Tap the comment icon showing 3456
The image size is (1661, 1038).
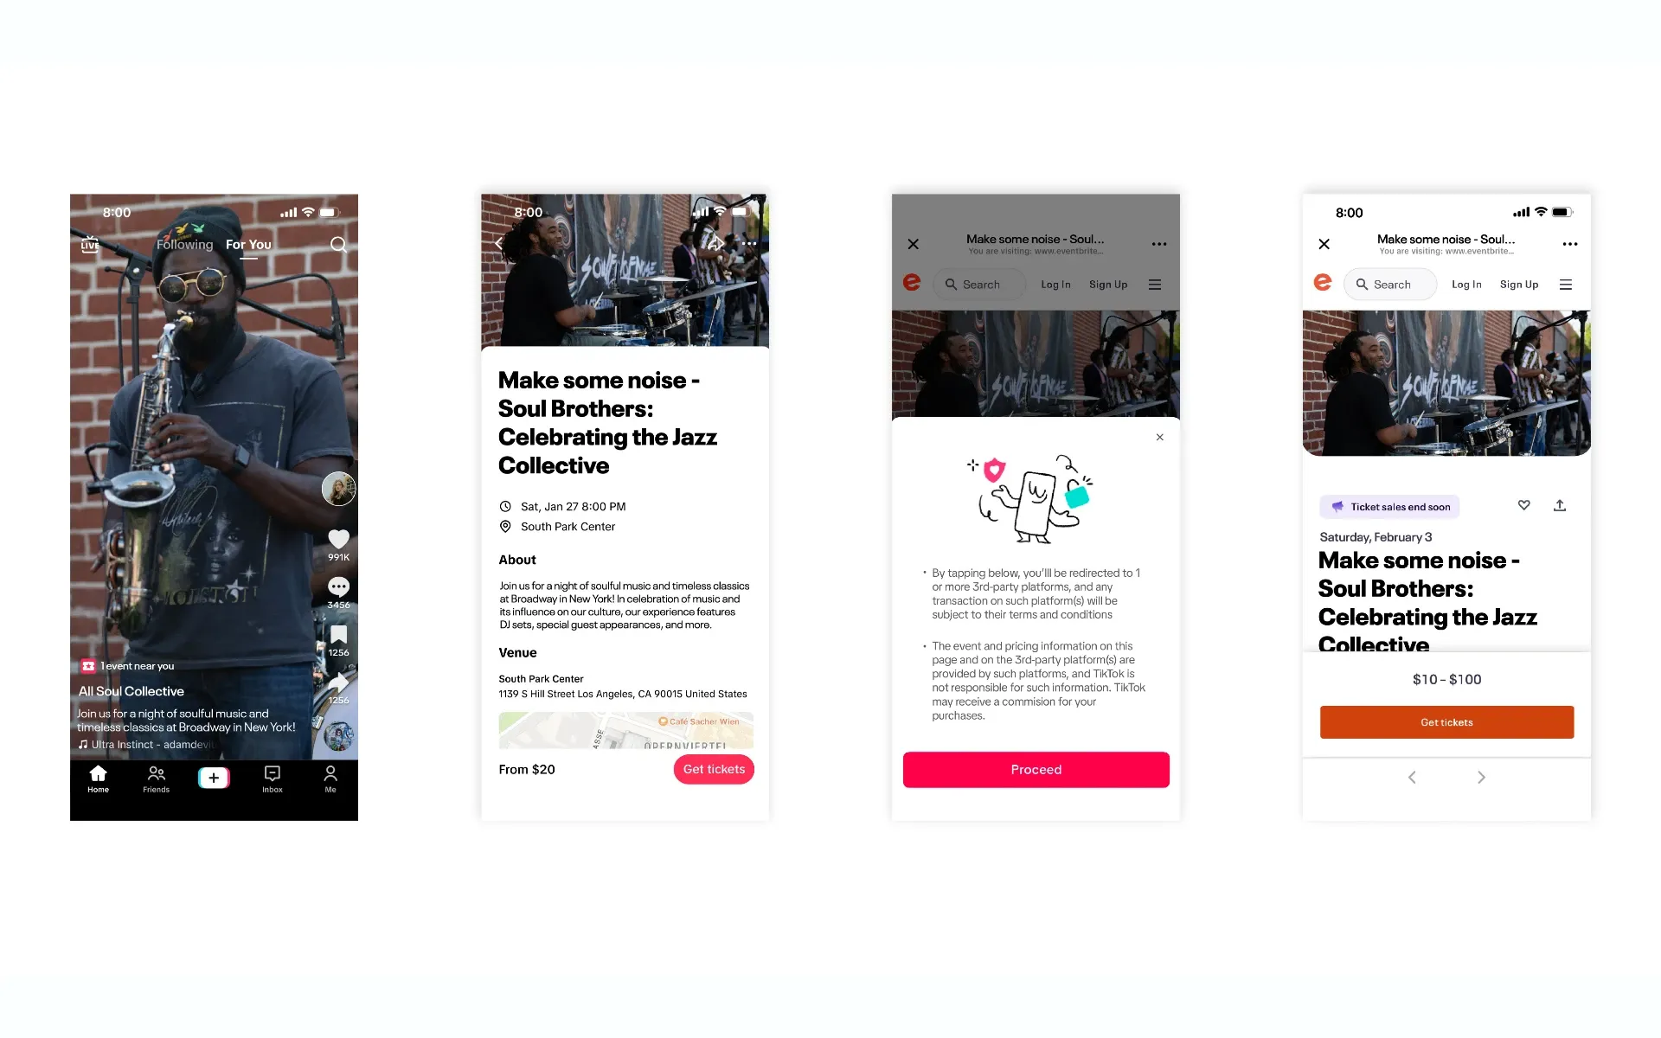click(x=340, y=586)
